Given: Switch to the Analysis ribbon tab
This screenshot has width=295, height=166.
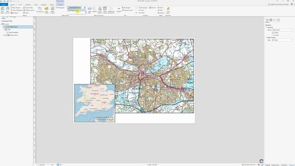Looking at the screenshot, I should [28, 5].
